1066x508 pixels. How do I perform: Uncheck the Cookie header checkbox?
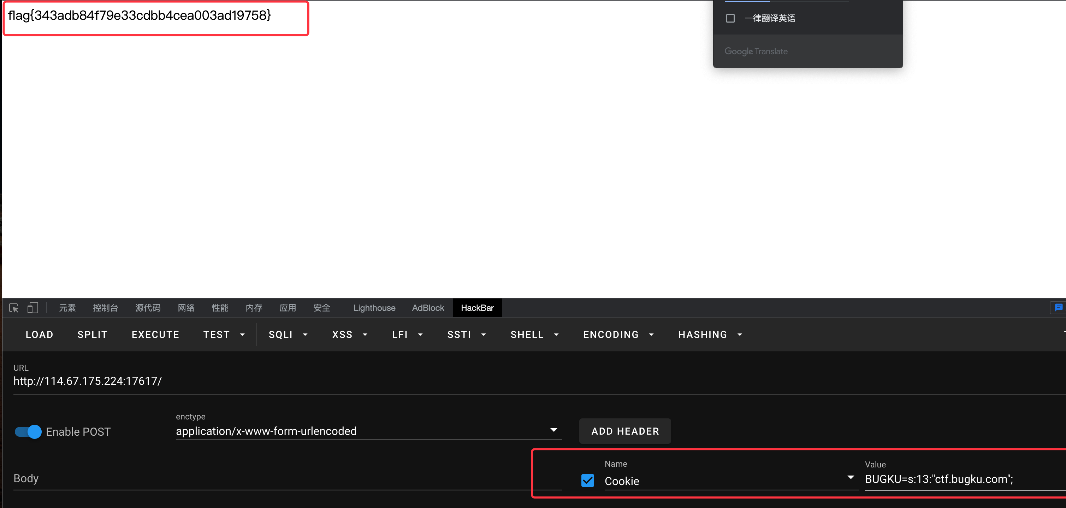(587, 480)
